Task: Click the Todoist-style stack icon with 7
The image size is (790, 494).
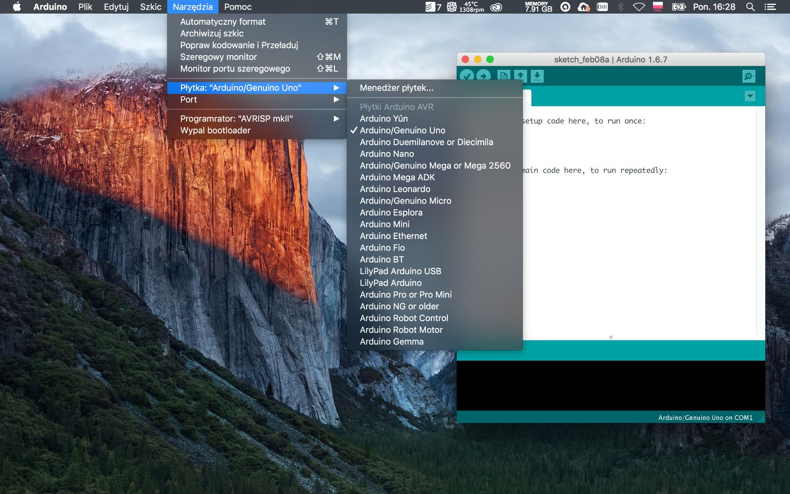Action: pyautogui.click(x=433, y=7)
